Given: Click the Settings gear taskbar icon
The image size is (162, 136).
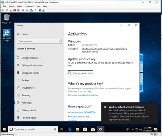Looking at the screenshot, I should coord(101,129).
